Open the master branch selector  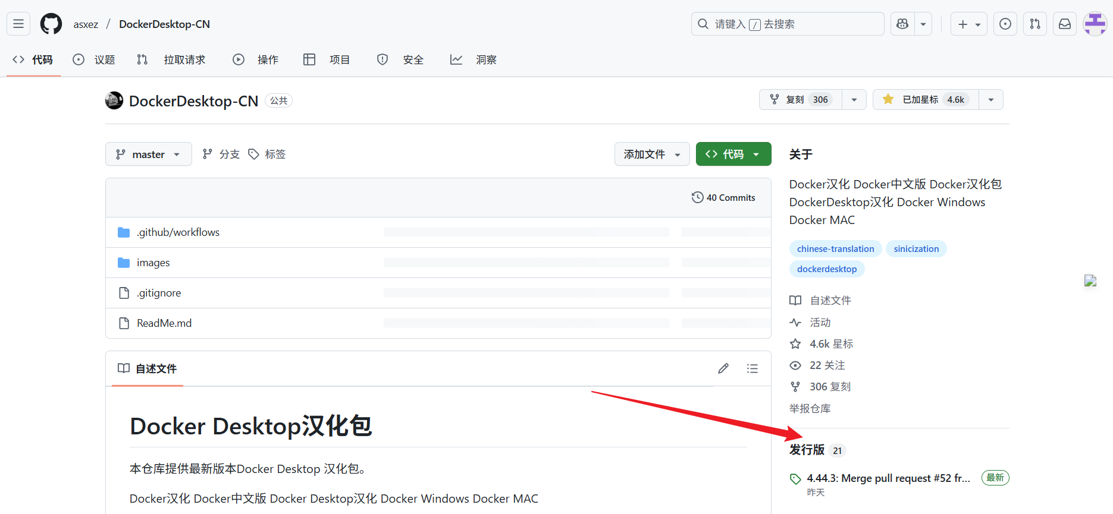tap(149, 154)
